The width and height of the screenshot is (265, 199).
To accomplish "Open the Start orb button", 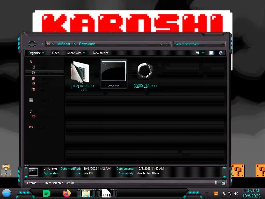I will (6, 193).
